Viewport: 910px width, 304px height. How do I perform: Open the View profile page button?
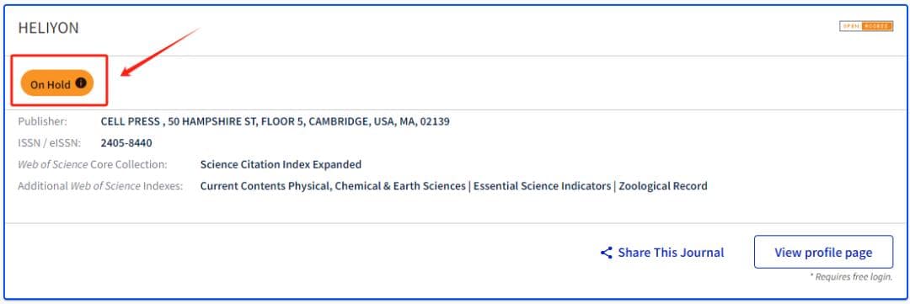(x=823, y=253)
